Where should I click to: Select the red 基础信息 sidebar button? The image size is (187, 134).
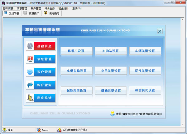tap(41, 46)
